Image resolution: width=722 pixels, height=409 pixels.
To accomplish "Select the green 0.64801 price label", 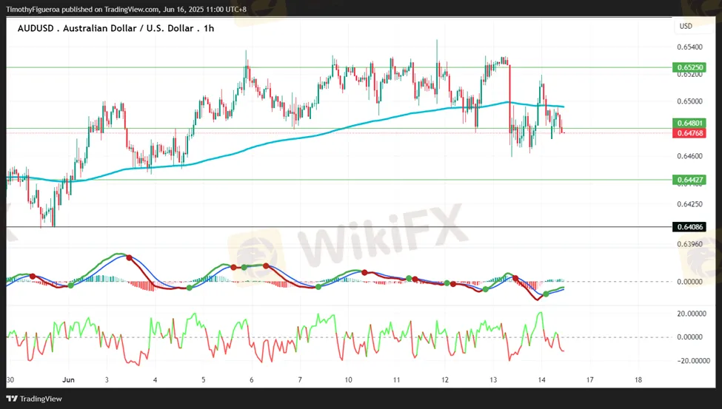I will [x=689, y=123].
